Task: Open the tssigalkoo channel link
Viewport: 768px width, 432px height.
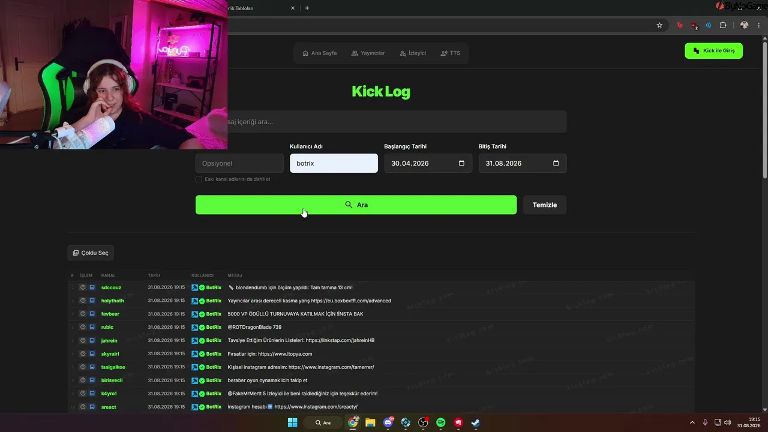Action: 113,367
